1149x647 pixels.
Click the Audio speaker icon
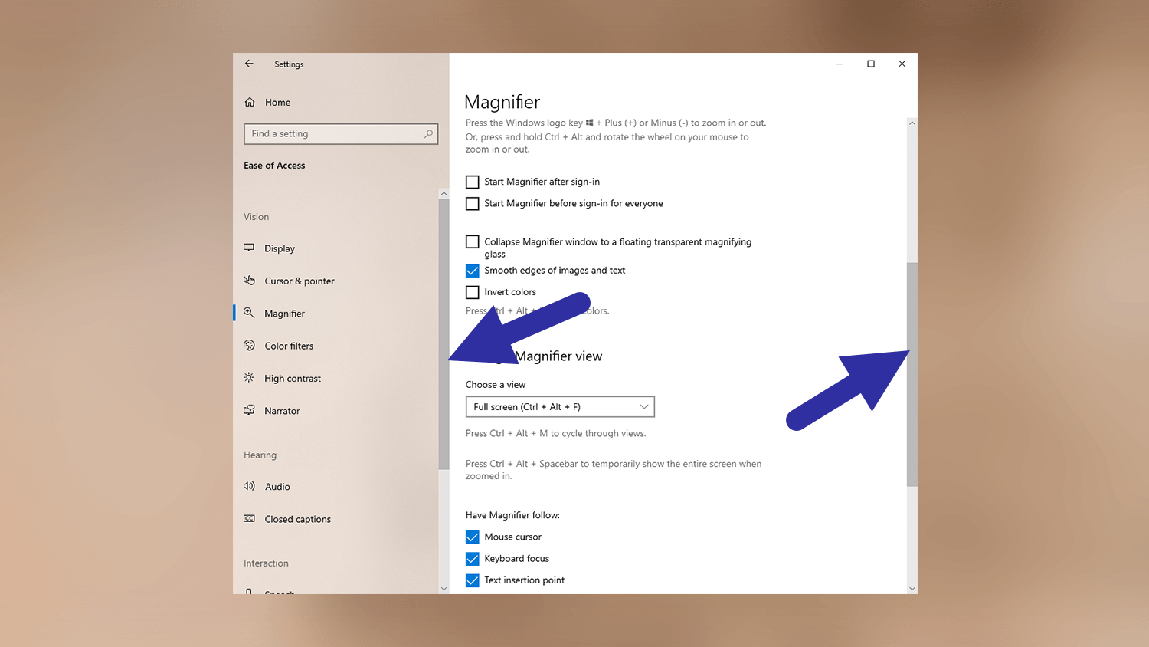[x=249, y=486]
